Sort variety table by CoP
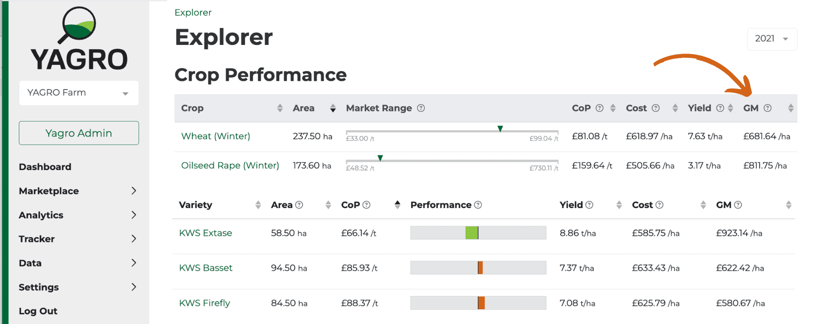The width and height of the screenshot is (833, 324). click(x=397, y=205)
